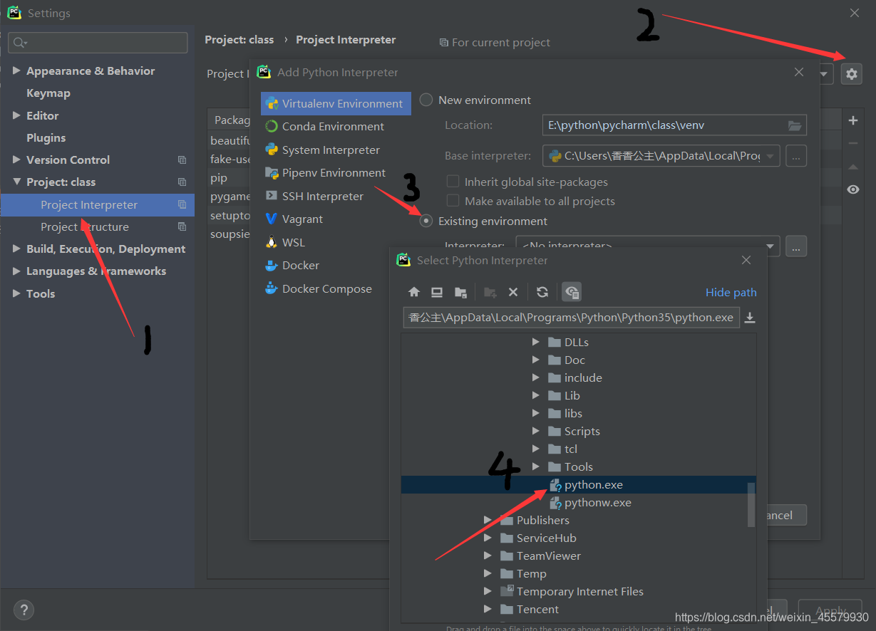Click the copy icon beside Project Structure

(x=182, y=227)
